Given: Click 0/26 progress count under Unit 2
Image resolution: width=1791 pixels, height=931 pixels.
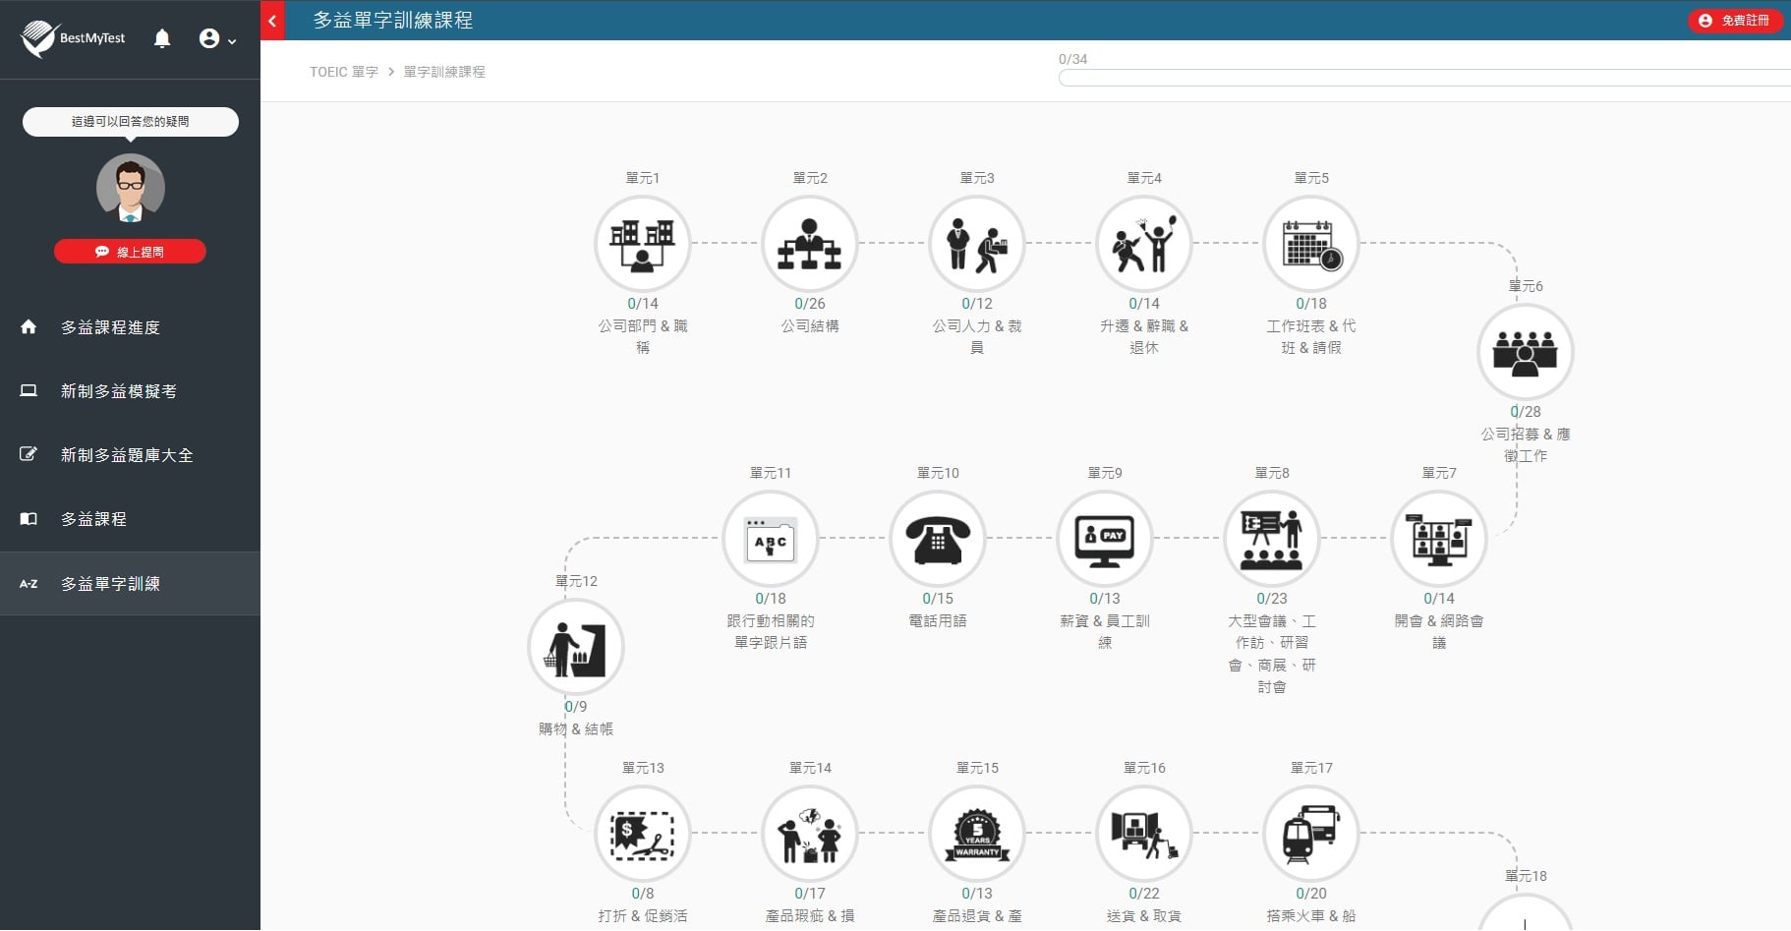Looking at the screenshot, I should (x=810, y=304).
